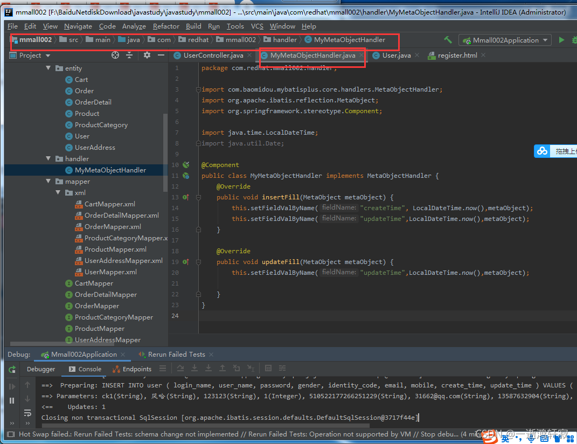Open Project panel settings gear
Screen dimensions: 577x444
click(147, 55)
